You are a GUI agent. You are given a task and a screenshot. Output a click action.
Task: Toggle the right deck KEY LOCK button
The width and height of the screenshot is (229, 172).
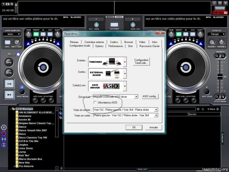coord(207,92)
